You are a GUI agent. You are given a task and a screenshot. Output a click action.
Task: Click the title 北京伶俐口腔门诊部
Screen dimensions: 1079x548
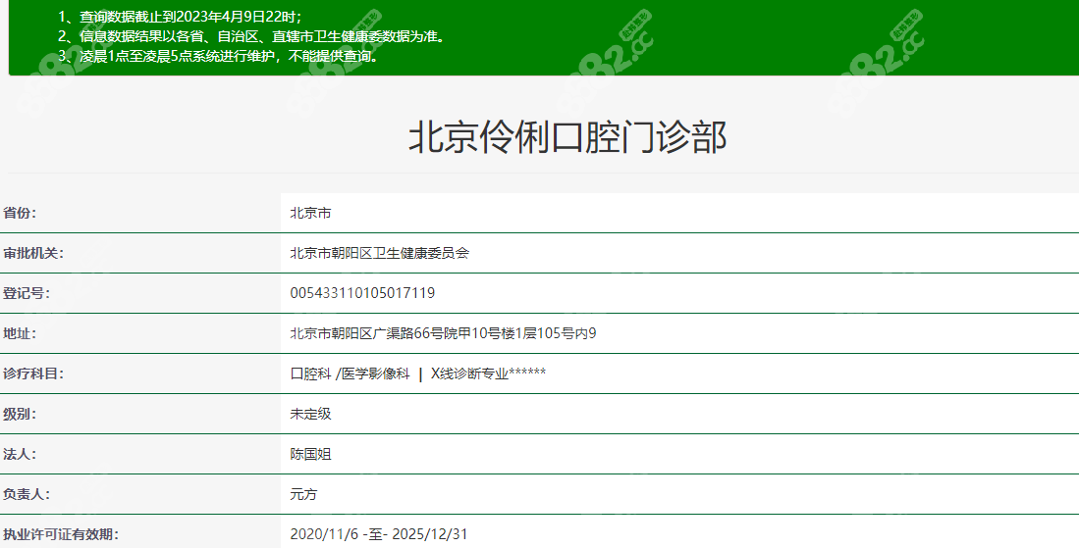tap(567, 136)
